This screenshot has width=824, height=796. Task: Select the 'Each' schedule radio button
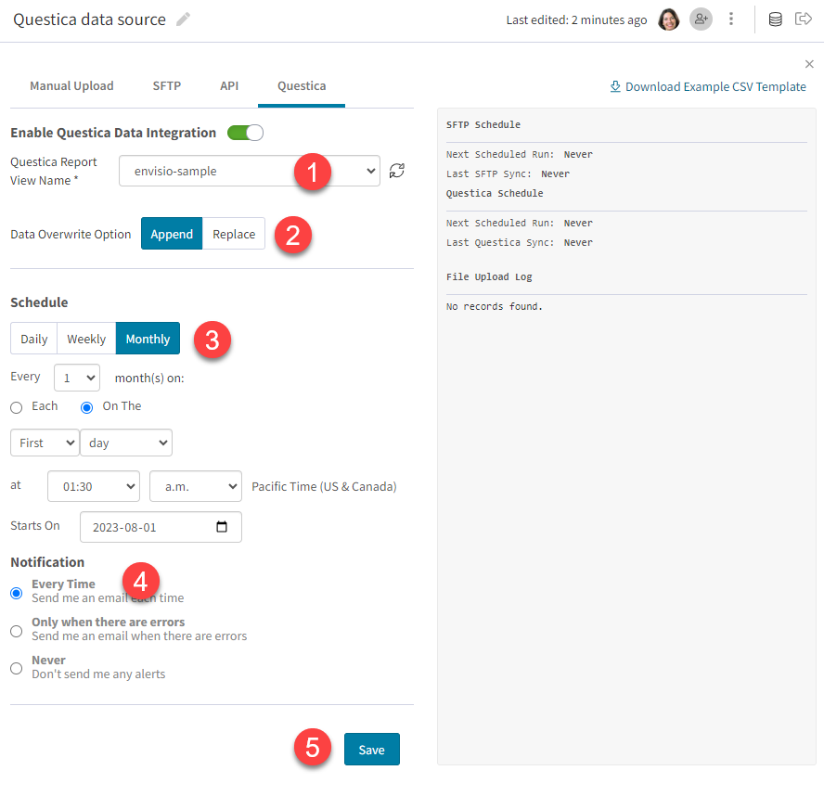click(16, 406)
